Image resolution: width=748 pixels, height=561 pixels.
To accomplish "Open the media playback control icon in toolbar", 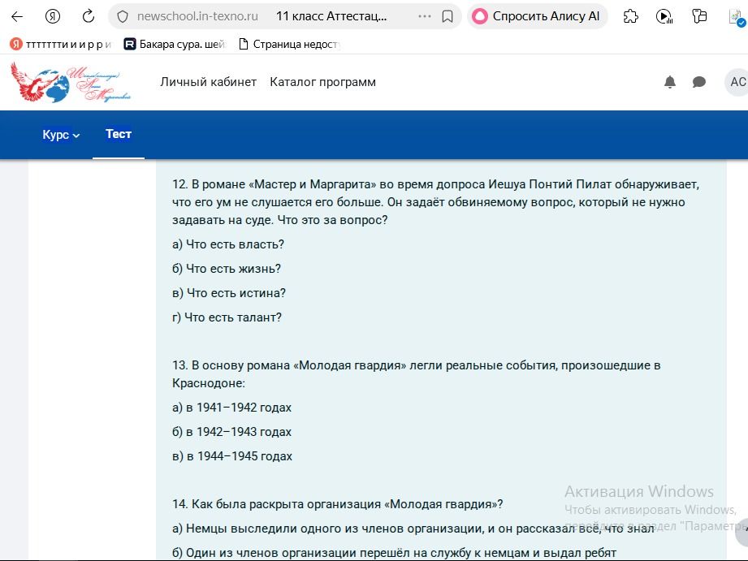I will tap(664, 17).
